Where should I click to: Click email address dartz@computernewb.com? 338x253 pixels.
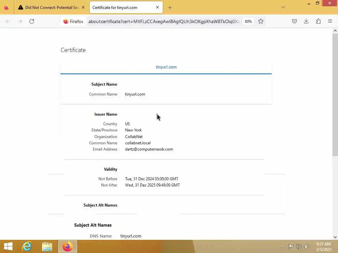tap(149, 149)
